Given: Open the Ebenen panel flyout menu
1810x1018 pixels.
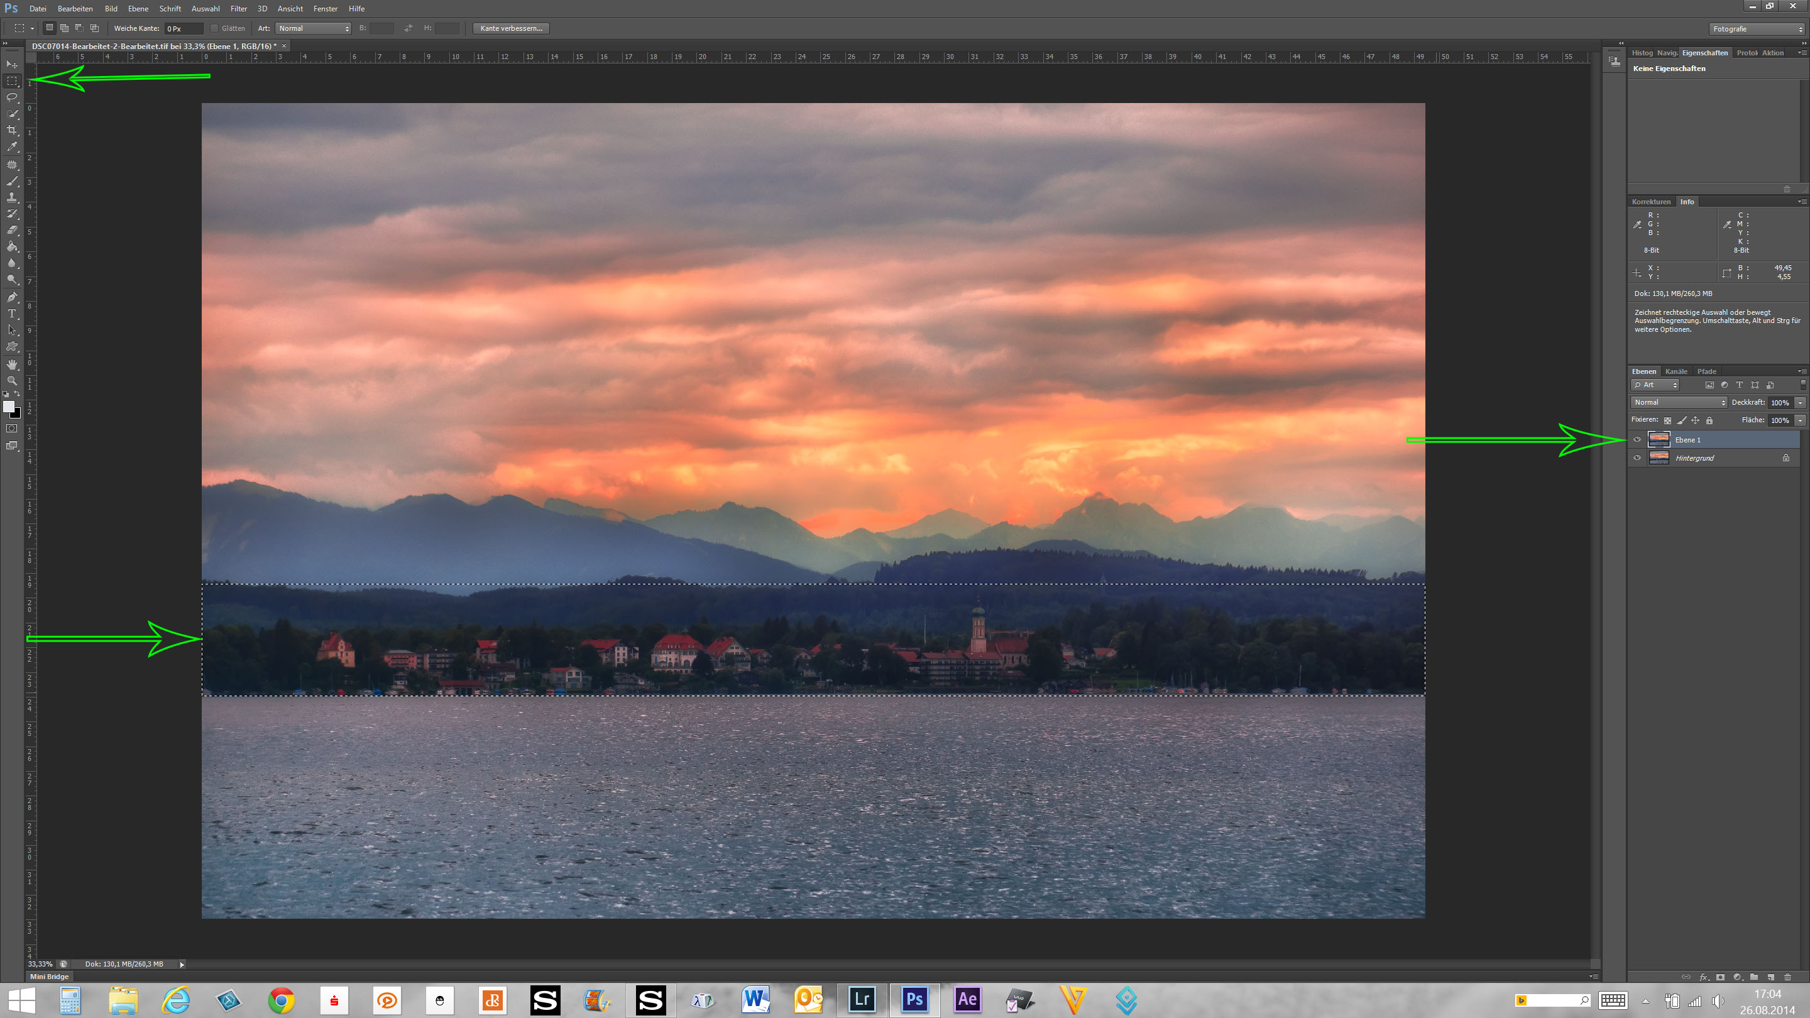Looking at the screenshot, I should click(1802, 371).
